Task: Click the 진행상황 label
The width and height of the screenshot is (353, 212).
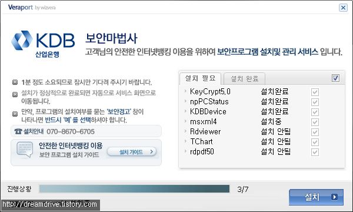Action: click(x=19, y=189)
